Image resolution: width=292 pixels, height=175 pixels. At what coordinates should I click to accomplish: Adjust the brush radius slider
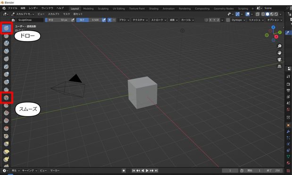coord(58,20)
